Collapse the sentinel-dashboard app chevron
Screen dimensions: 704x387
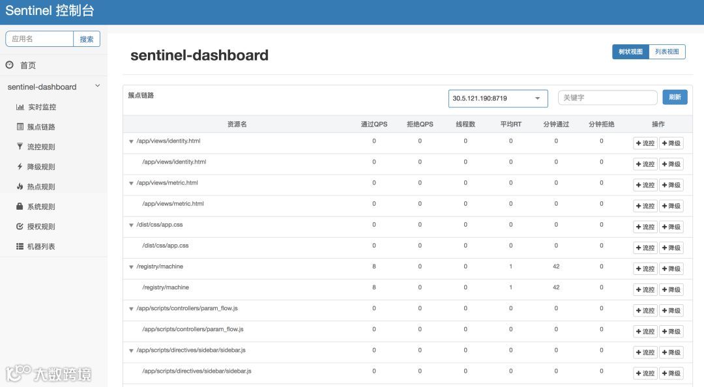point(97,86)
